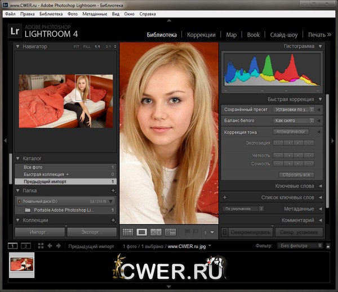Toggle second monitor display button 2
Screen dimensions: 338x292
point(25,246)
